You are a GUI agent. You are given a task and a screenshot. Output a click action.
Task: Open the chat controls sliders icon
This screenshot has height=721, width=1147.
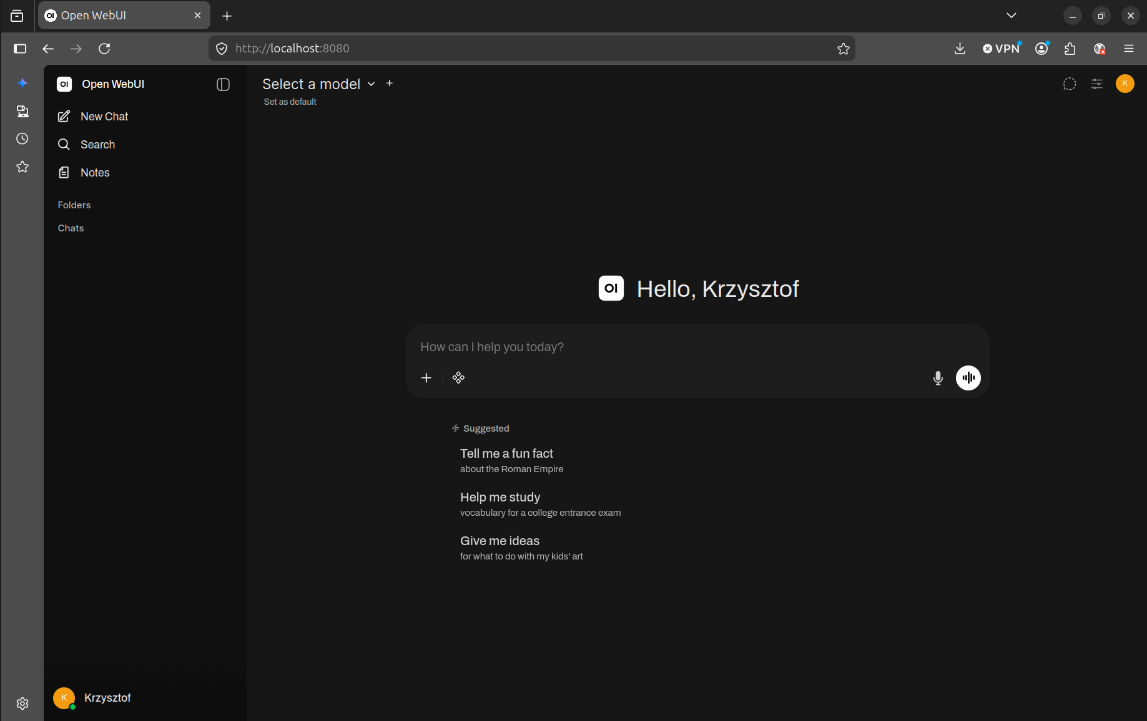click(1096, 84)
